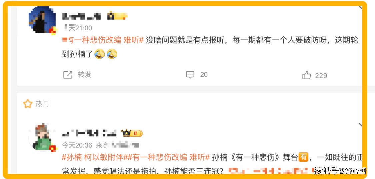
Task: Open the first poster's pixelated avatar
Action: (42, 20)
